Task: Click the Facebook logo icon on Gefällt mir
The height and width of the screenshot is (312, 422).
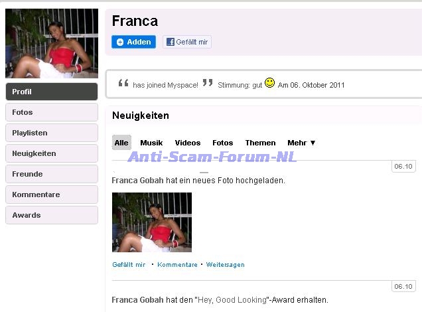Action: pos(170,42)
